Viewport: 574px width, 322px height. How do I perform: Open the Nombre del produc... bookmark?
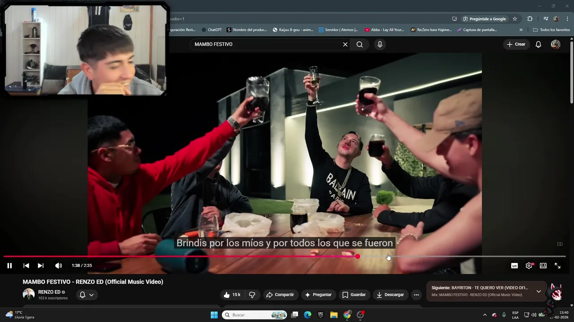pos(247,30)
